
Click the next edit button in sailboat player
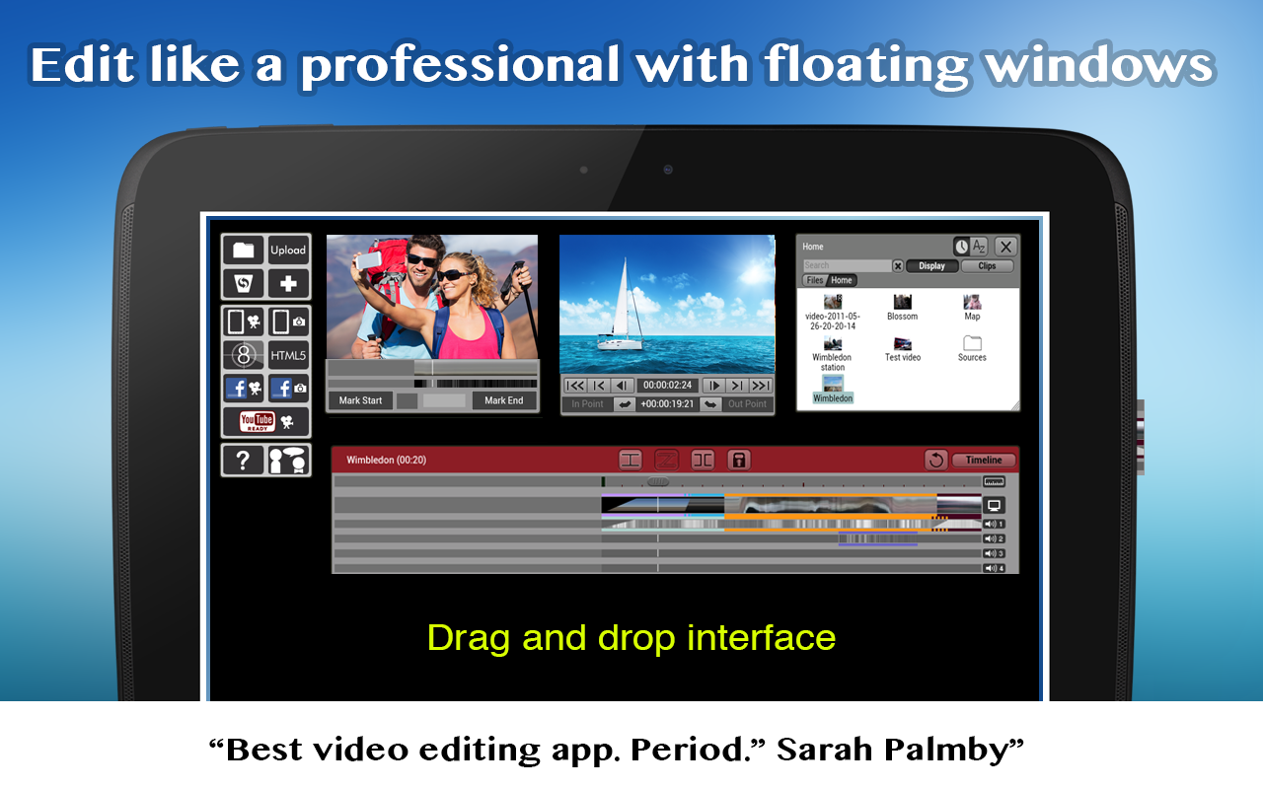click(x=737, y=386)
